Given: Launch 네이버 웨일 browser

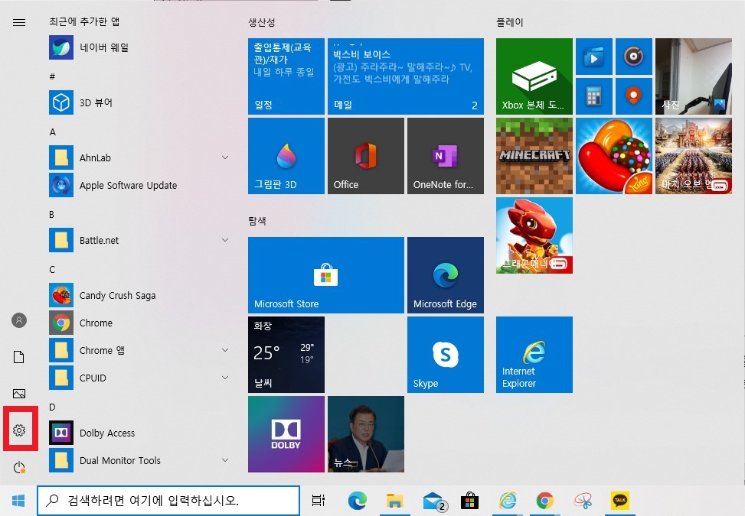Looking at the screenshot, I should 139,47.
